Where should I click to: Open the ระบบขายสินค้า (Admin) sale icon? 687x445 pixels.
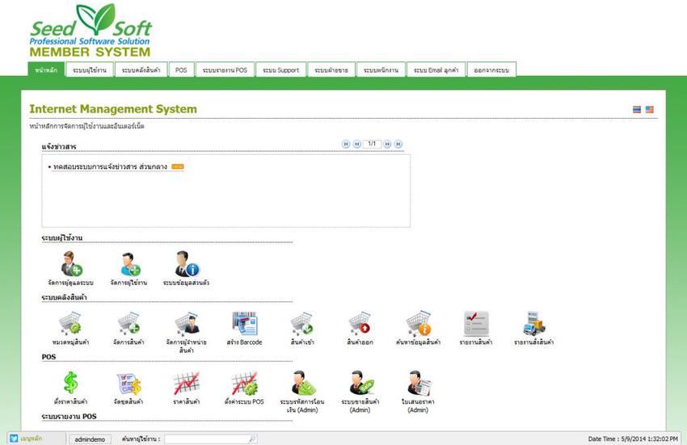tap(361, 384)
